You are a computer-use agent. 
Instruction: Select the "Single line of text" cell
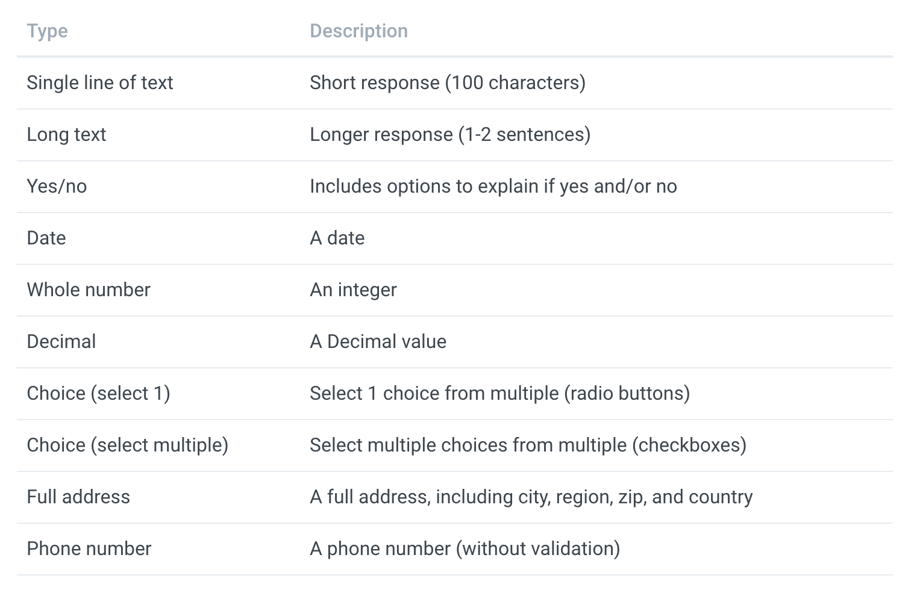point(99,83)
